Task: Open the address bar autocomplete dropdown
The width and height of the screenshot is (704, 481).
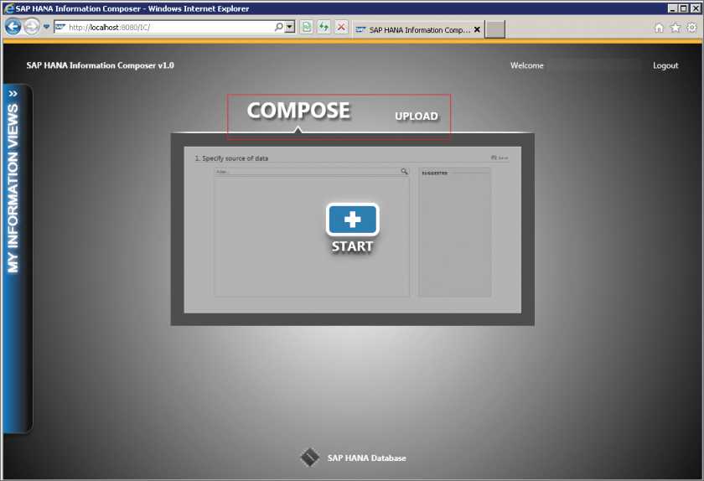Action: [x=290, y=27]
